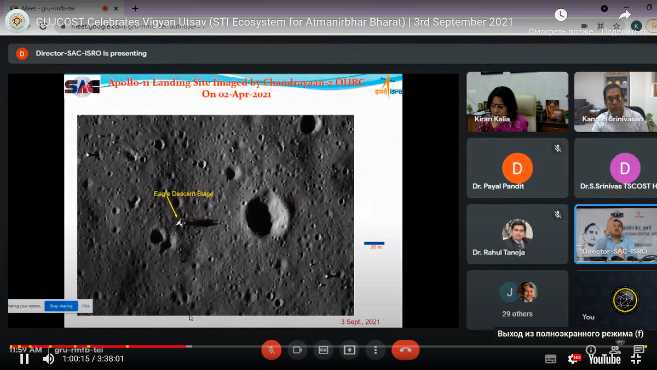Click Hide link beside Stop sharing

(x=85, y=306)
